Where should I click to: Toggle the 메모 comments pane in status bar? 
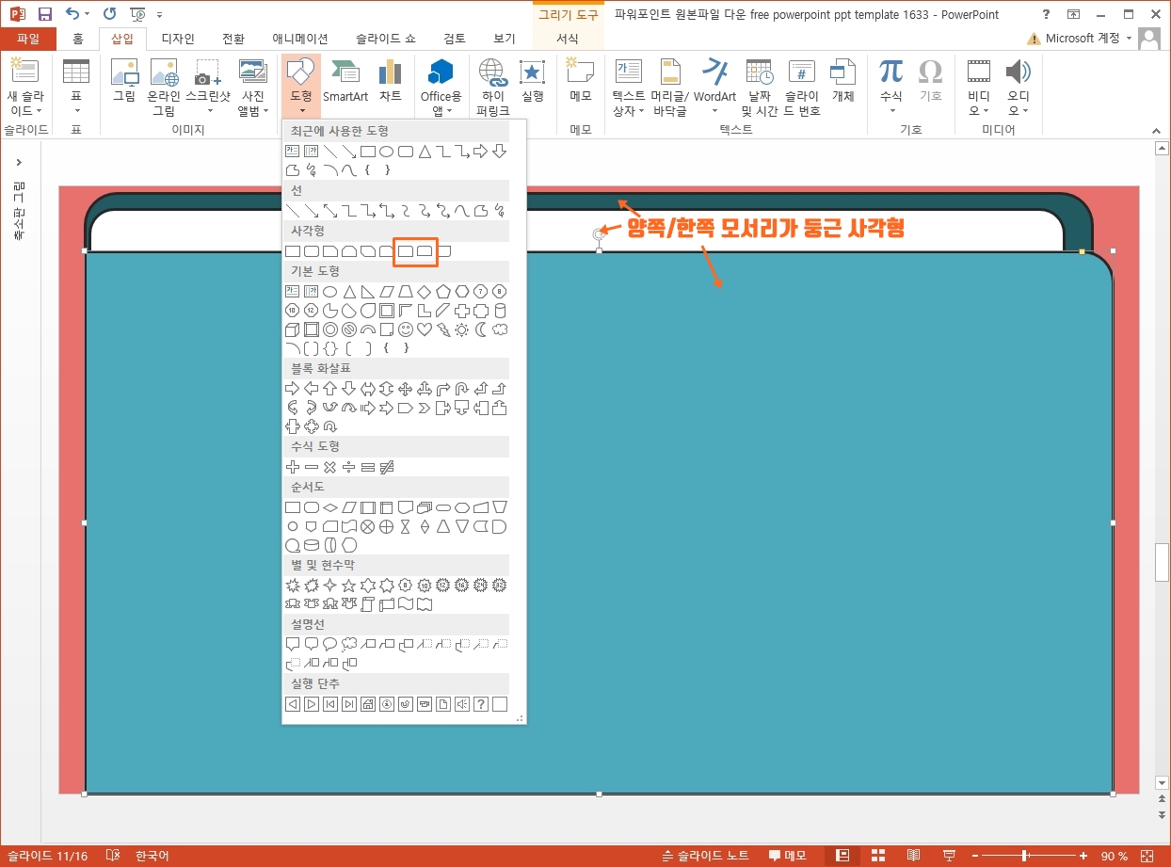coord(788,856)
